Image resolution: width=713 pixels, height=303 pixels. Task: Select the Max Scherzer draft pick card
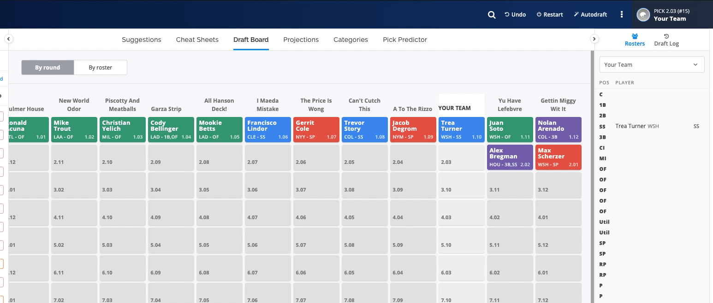click(558, 157)
